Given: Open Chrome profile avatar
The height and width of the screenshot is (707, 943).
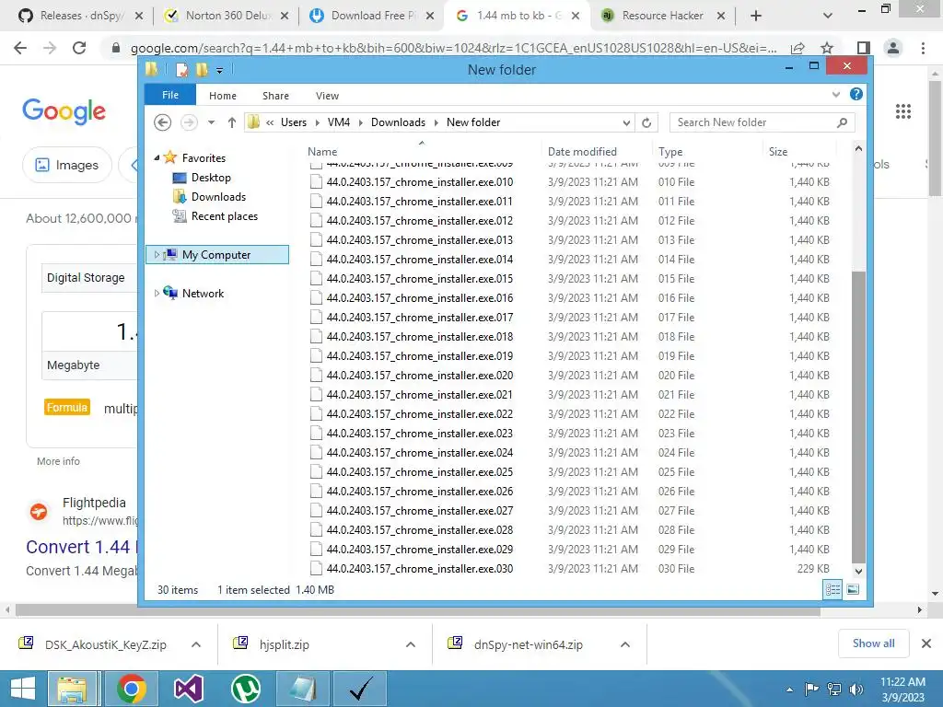Looking at the screenshot, I should click(893, 48).
